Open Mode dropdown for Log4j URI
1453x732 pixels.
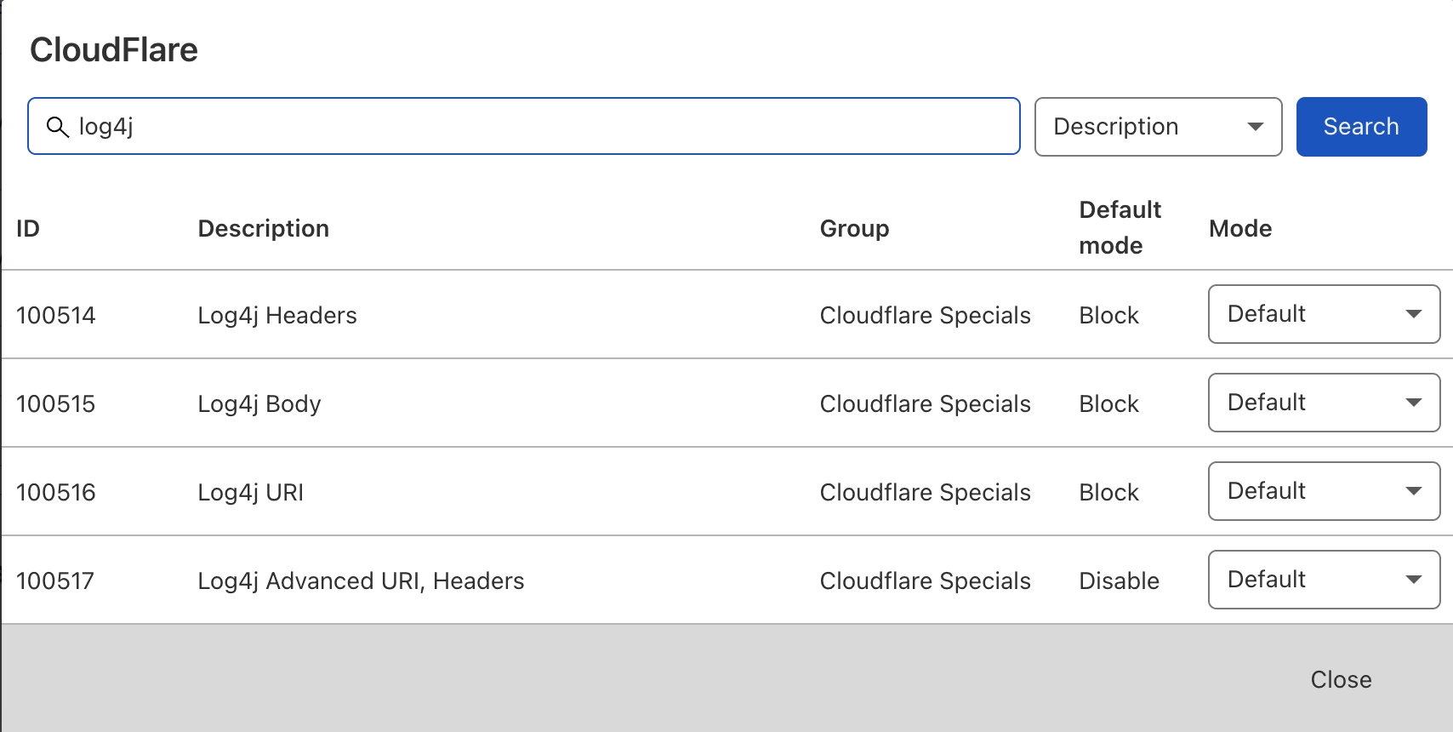(1324, 491)
